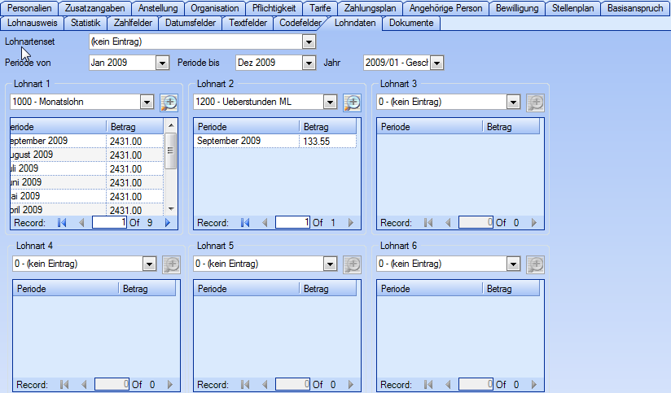Viewport: 671px width, 393px height.
Task: Click next record arrow in Lohnart 4
Action: click(x=170, y=384)
